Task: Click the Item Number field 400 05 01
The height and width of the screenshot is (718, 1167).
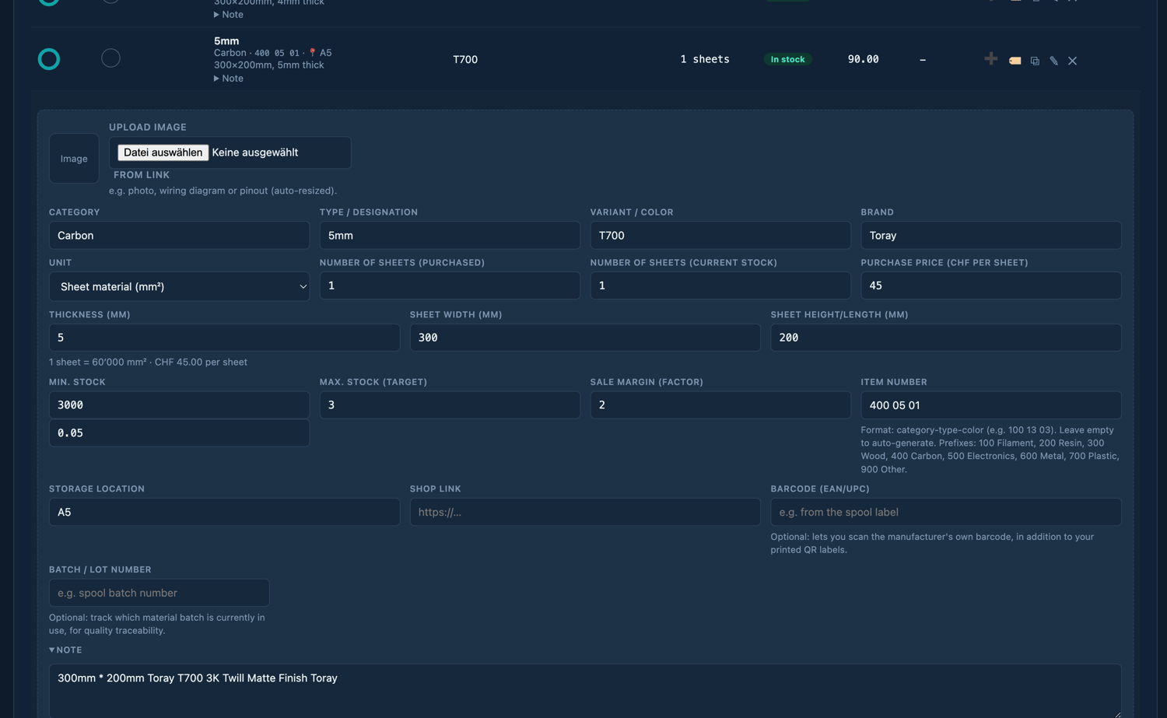Action: click(x=991, y=405)
